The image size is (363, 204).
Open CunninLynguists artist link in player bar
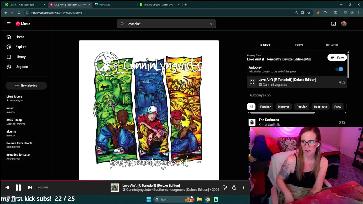pyautogui.click(x=138, y=190)
